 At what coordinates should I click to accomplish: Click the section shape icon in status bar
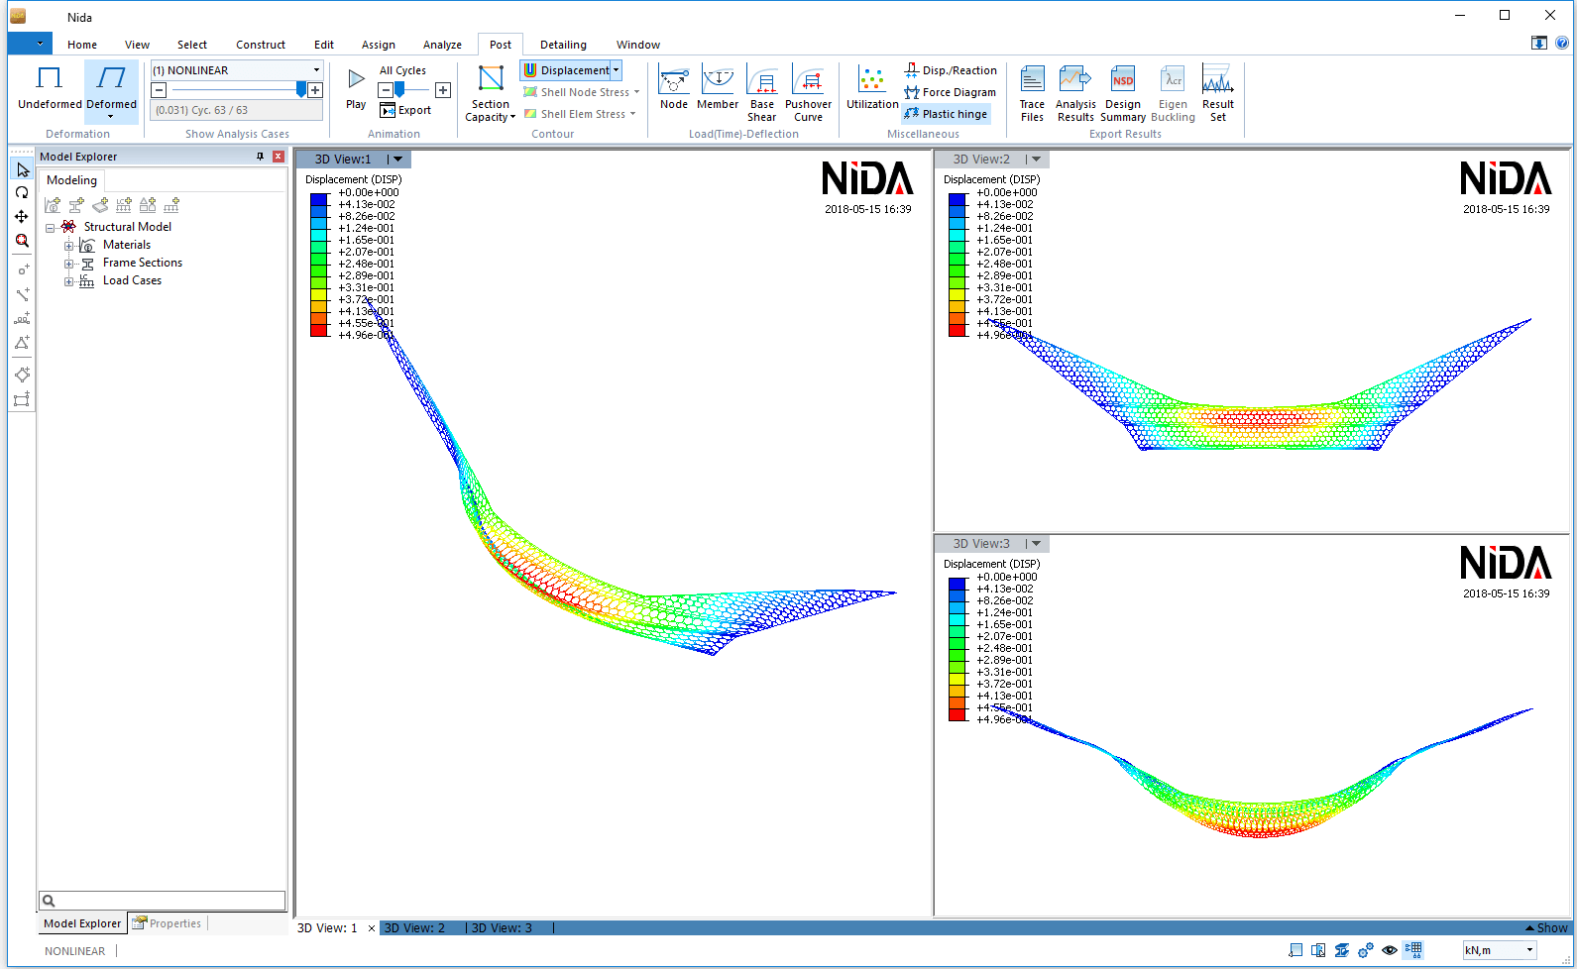click(x=1342, y=950)
